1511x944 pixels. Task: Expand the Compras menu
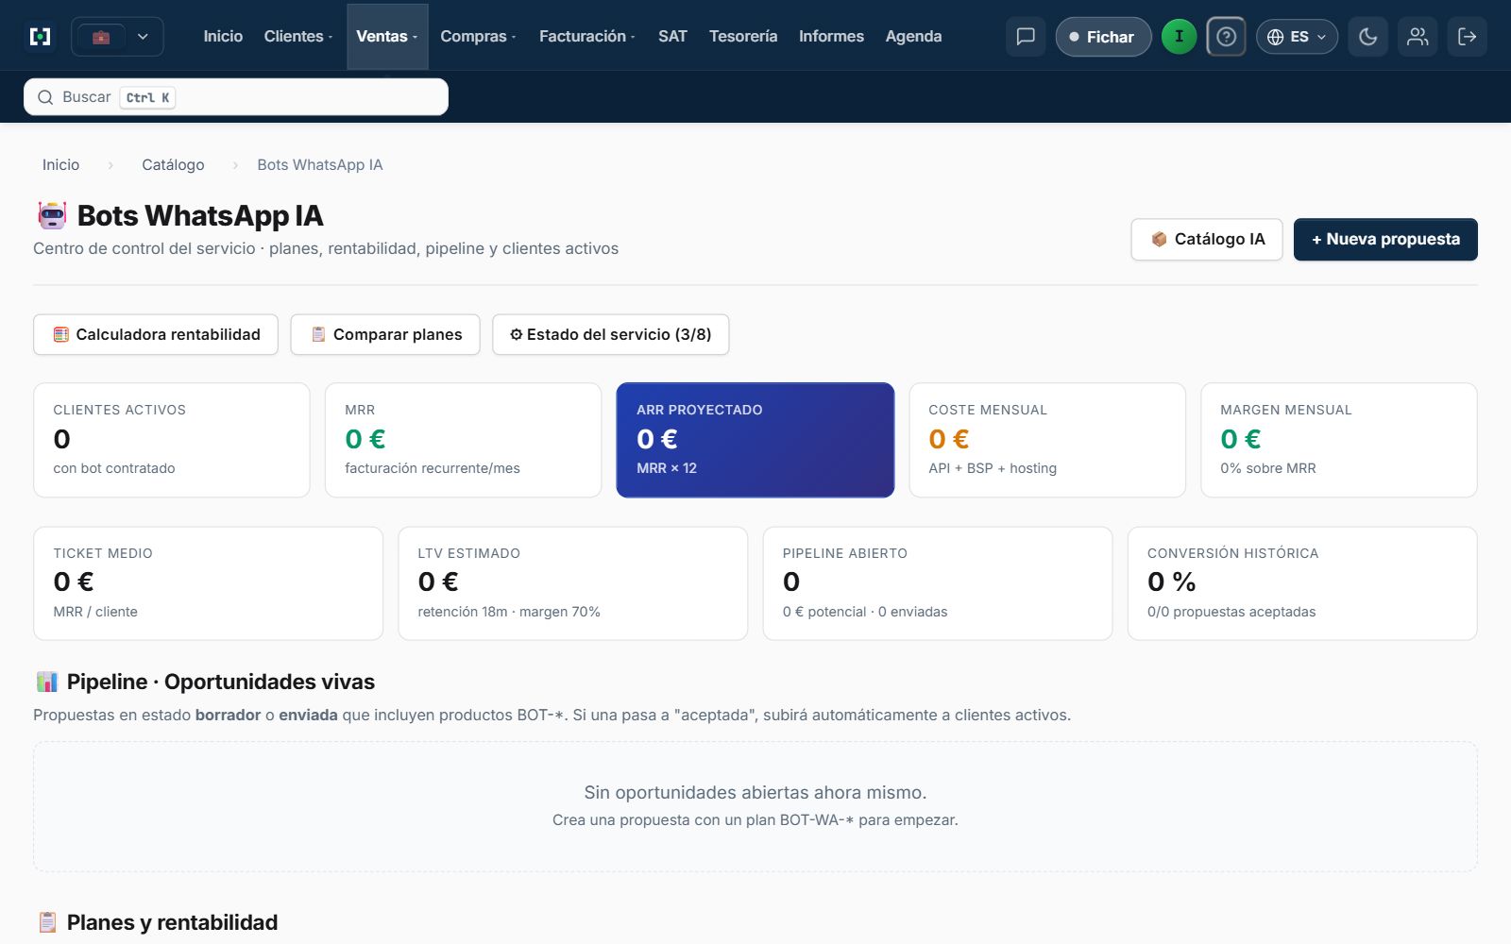[478, 37]
